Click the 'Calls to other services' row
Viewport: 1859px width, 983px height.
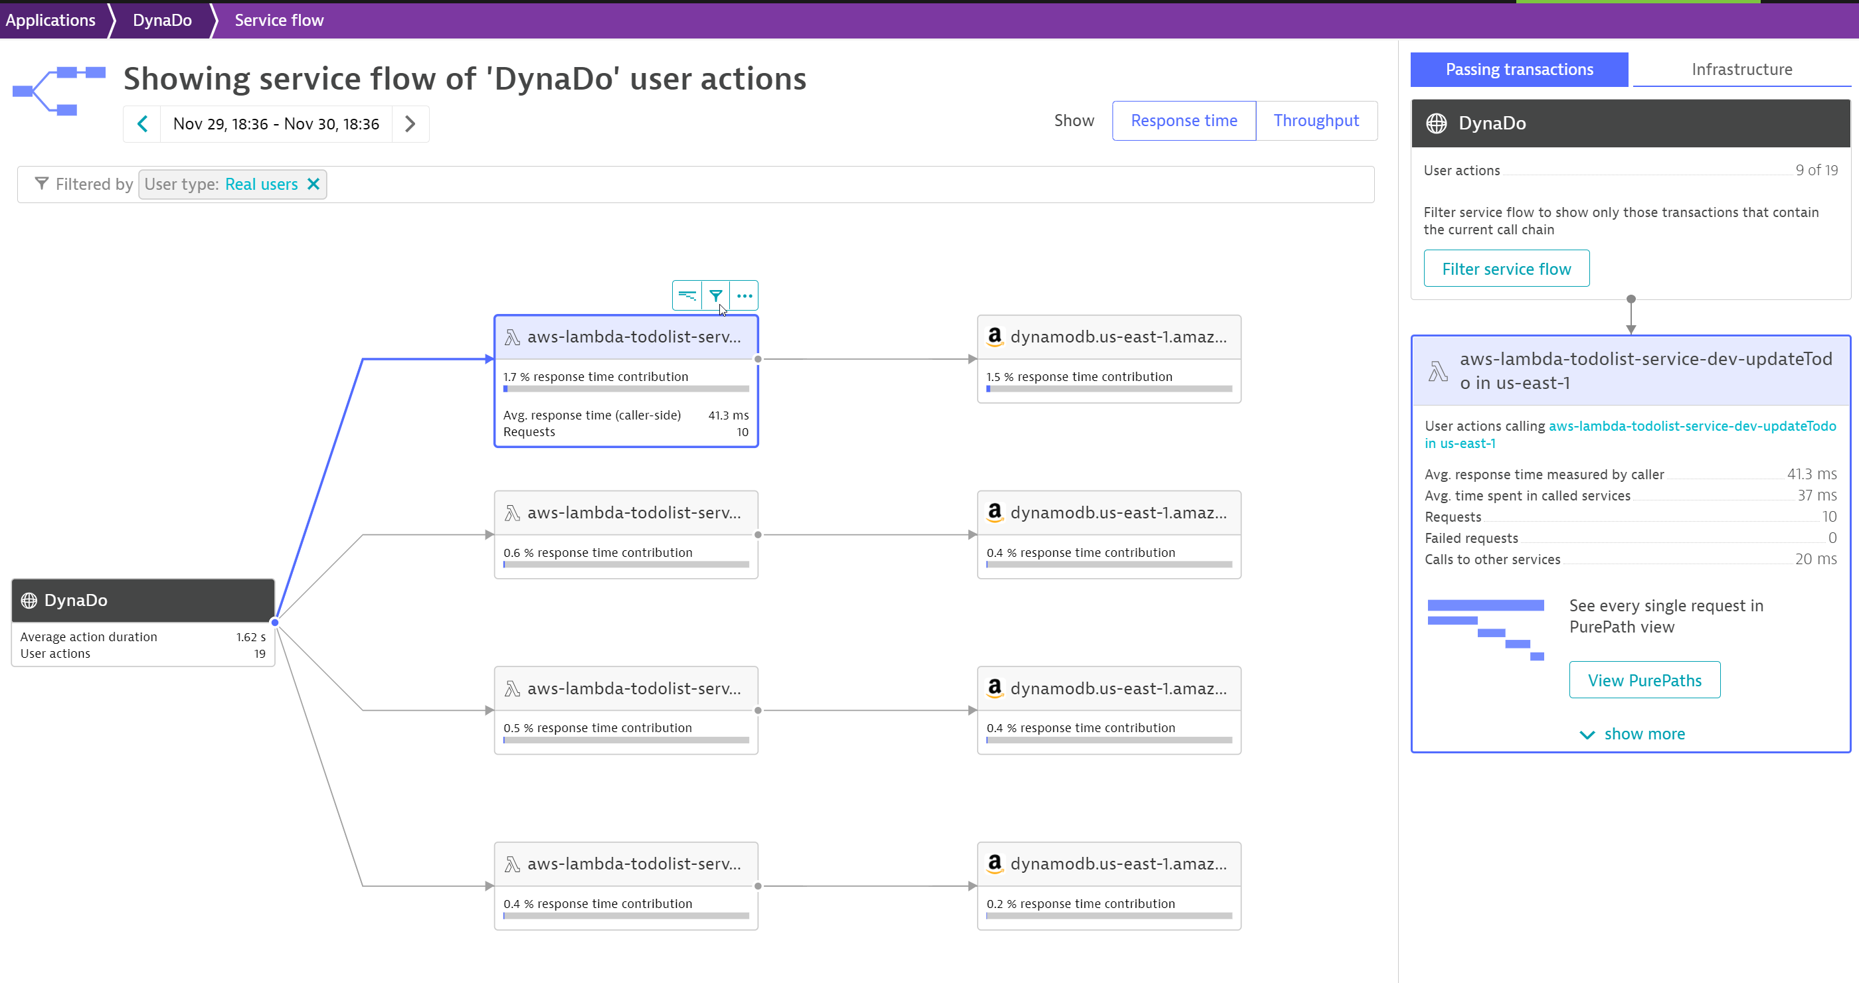(1631, 560)
